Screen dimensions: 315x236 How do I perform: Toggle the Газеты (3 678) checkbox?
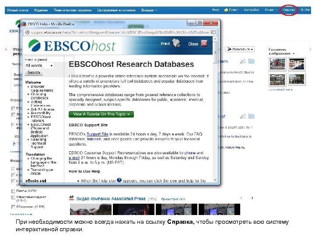[13, 191]
